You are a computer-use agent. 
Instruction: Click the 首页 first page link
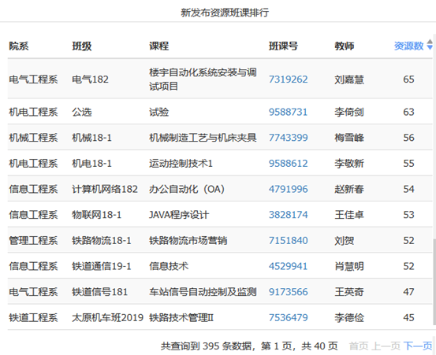(x=359, y=346)
